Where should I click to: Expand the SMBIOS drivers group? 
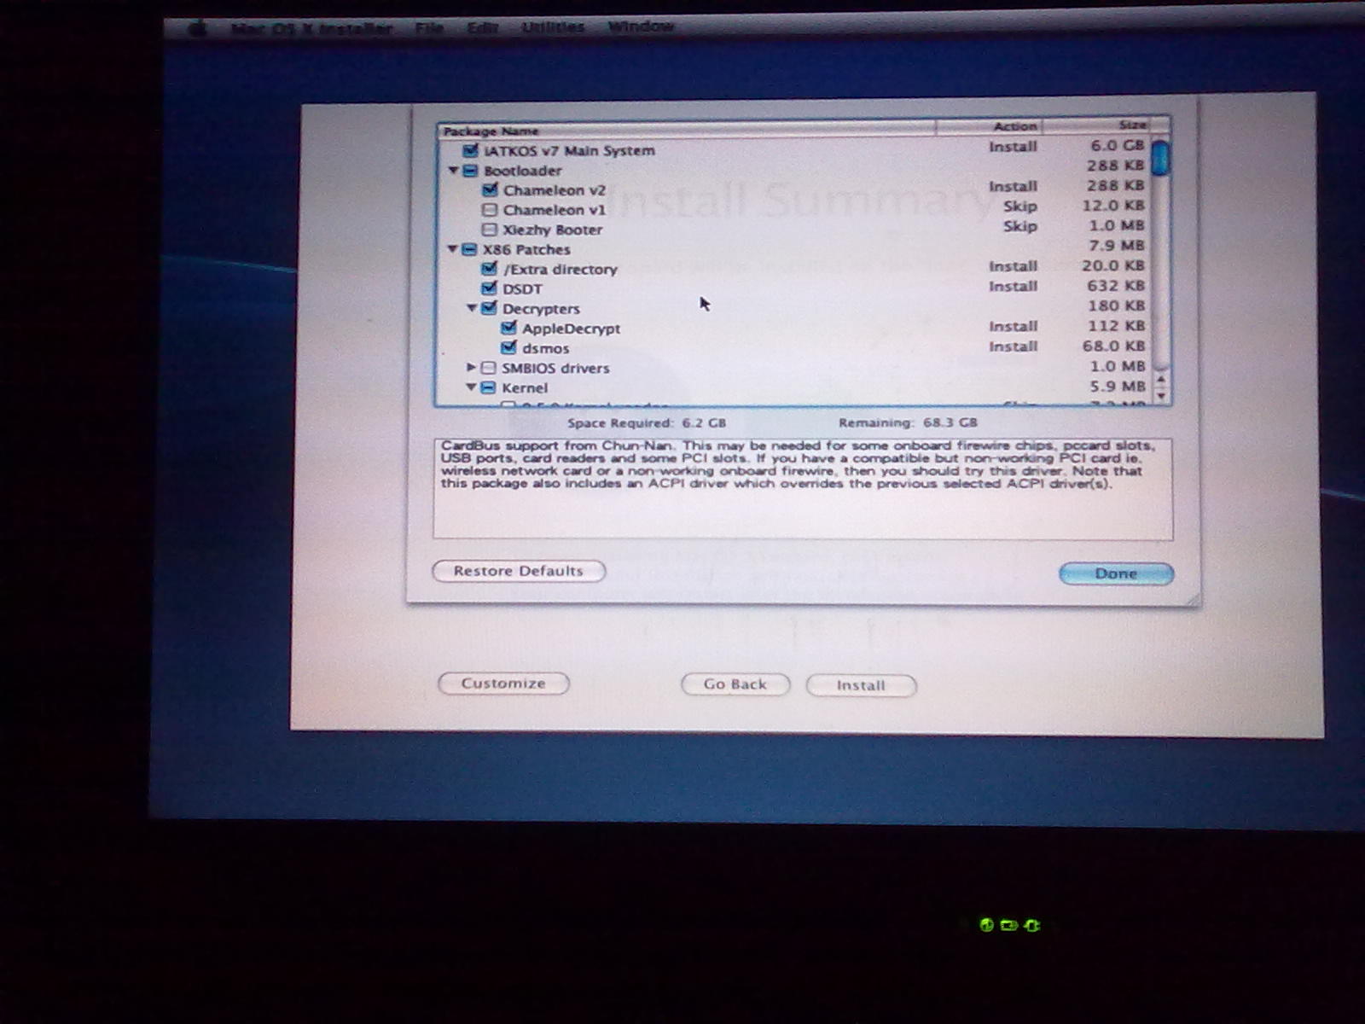click(x=471, y=368)
